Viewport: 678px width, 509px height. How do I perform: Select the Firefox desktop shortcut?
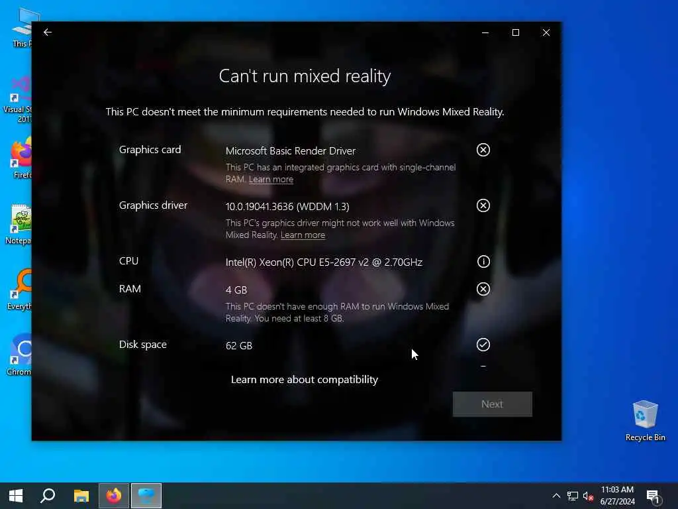(x=22, y=159)
